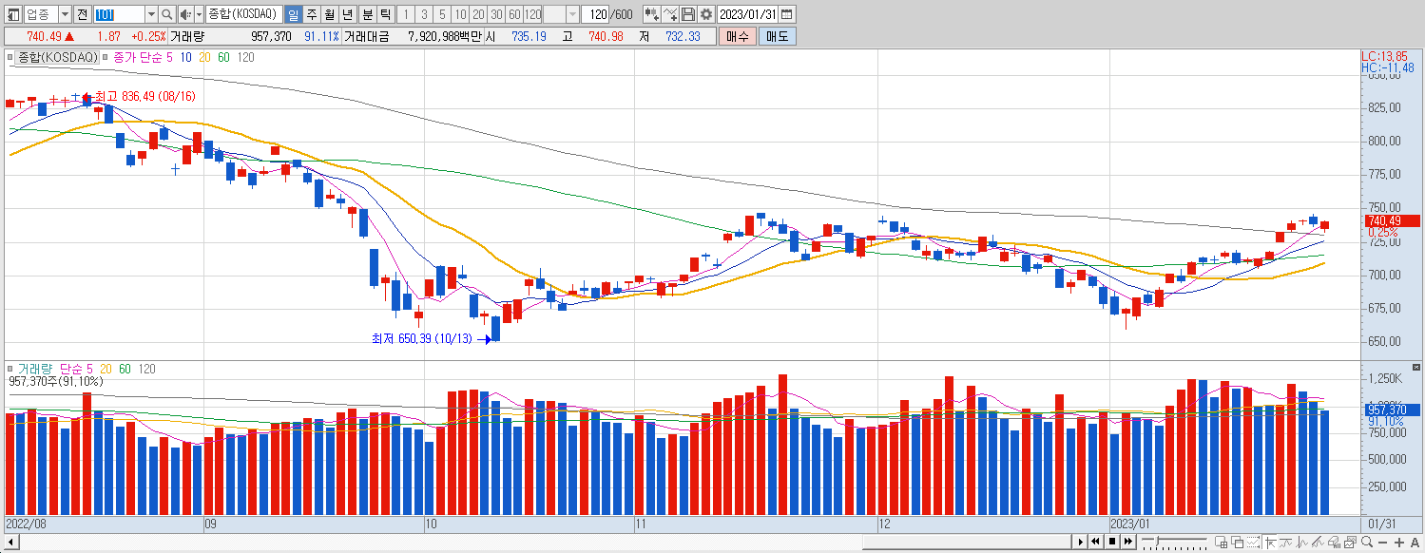Click the panel toggle icon left of 업종
1425x553 pixels.
coord(14,14)
